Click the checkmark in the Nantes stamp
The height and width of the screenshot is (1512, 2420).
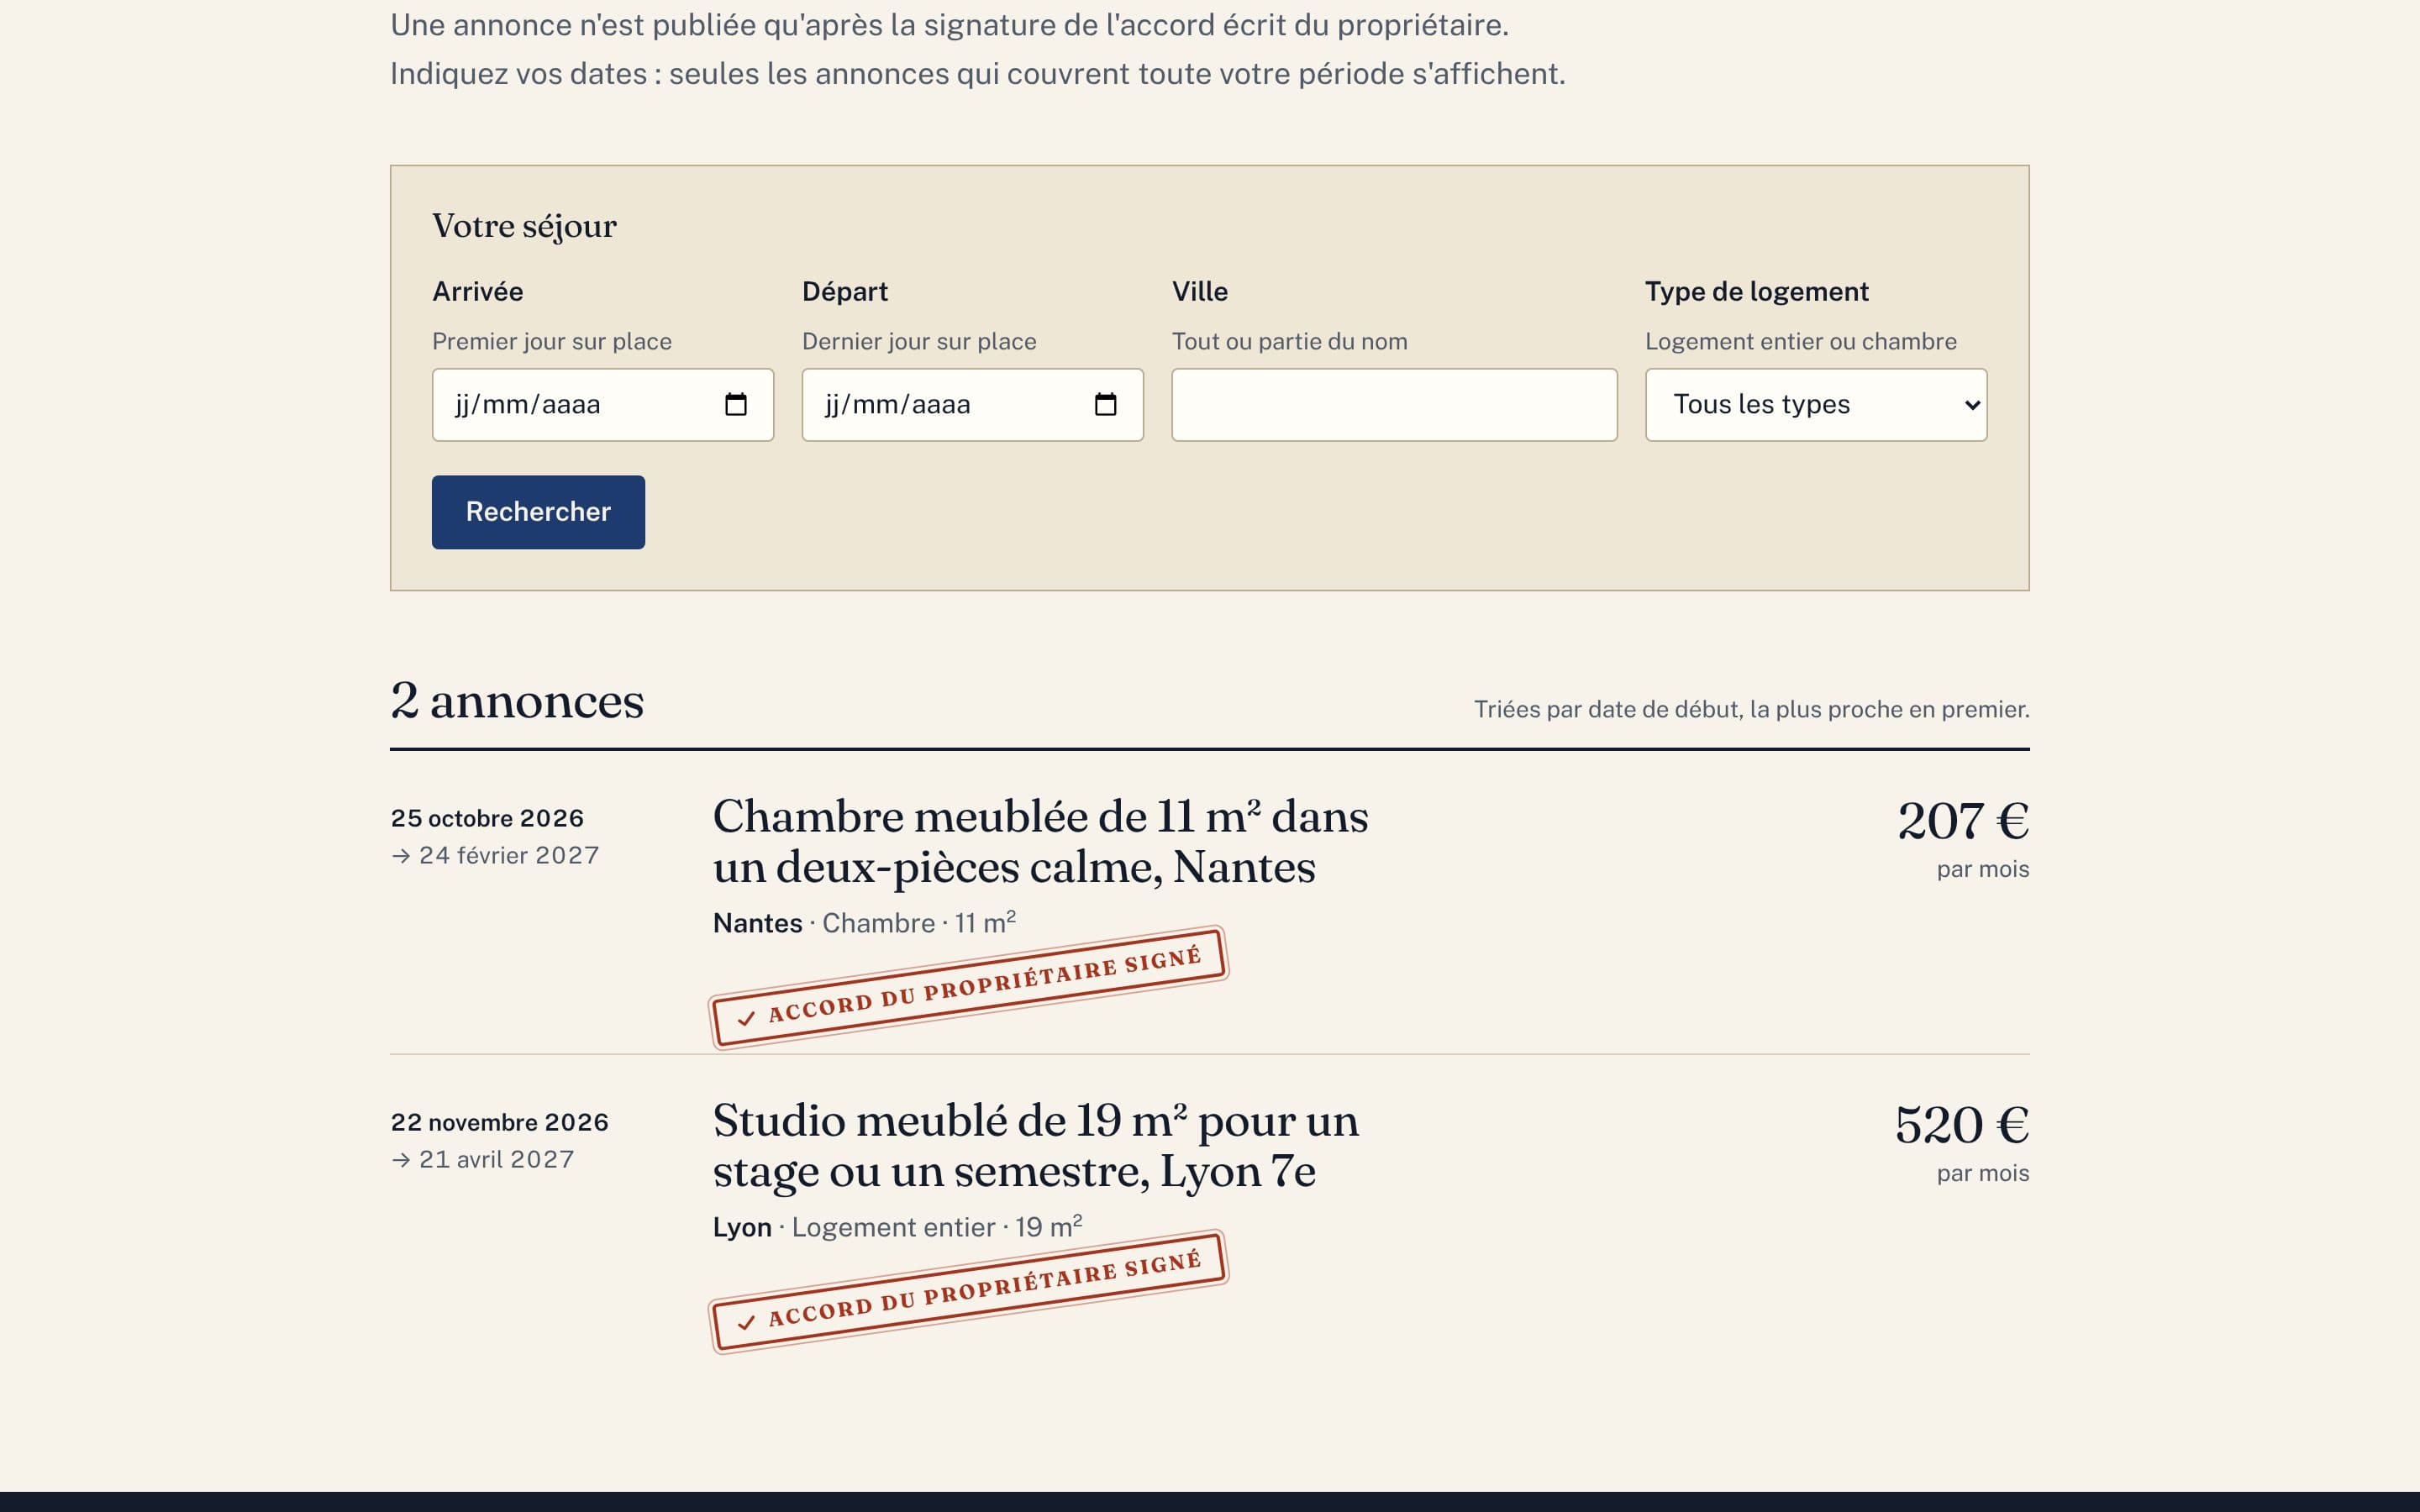(746, 1019)
